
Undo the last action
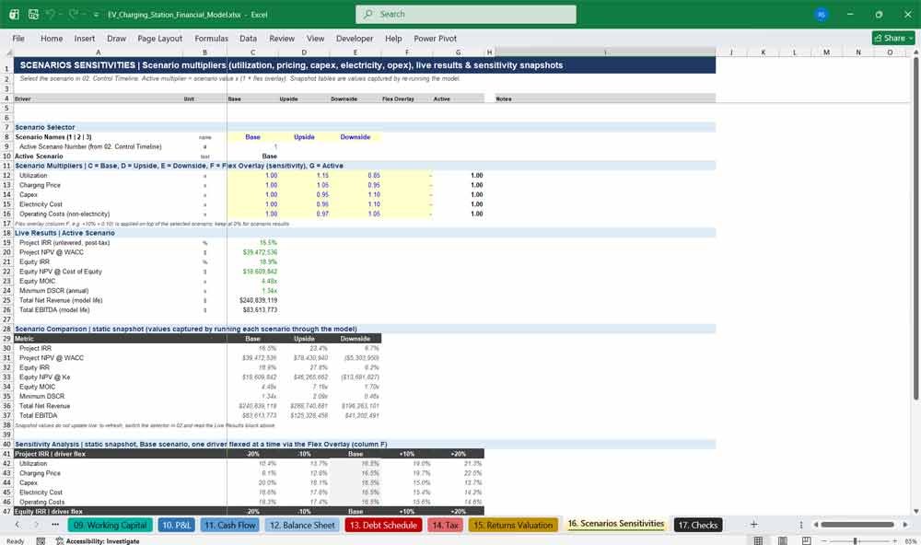(51, 14)
